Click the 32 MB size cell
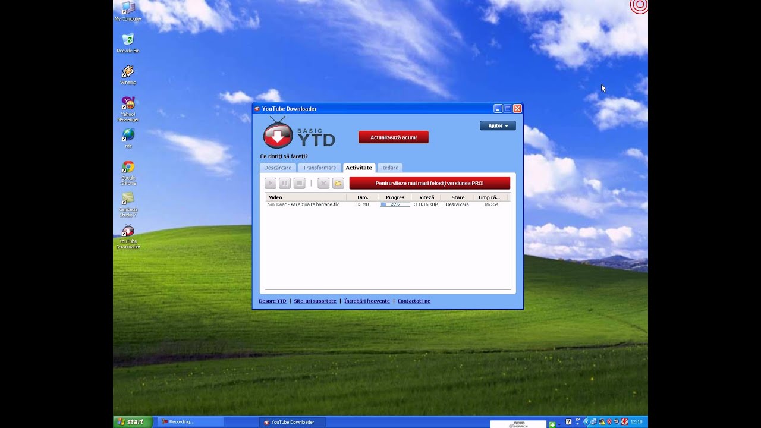The image size is (761, 428). point(363,204)
